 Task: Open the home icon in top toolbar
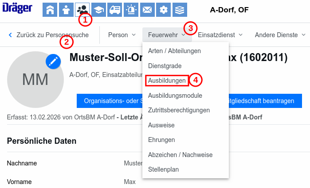click(50, 10)
